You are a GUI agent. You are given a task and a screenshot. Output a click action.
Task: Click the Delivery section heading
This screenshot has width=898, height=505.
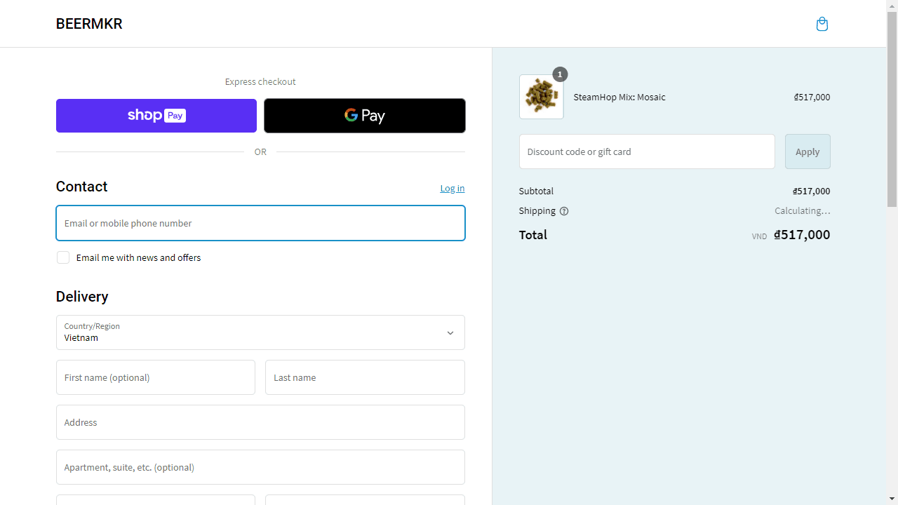[82, 297]
